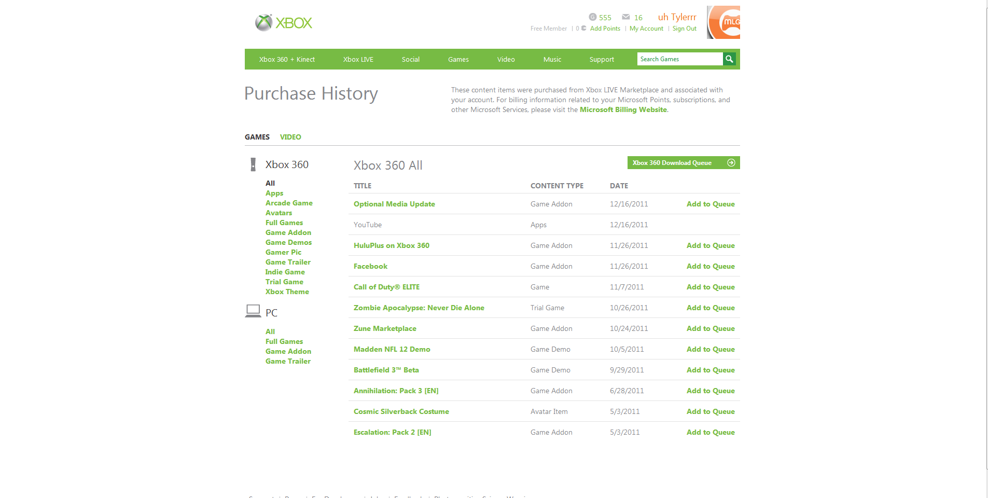
Task: Select Full Games under PC
Action: click(x=284, y=341)
